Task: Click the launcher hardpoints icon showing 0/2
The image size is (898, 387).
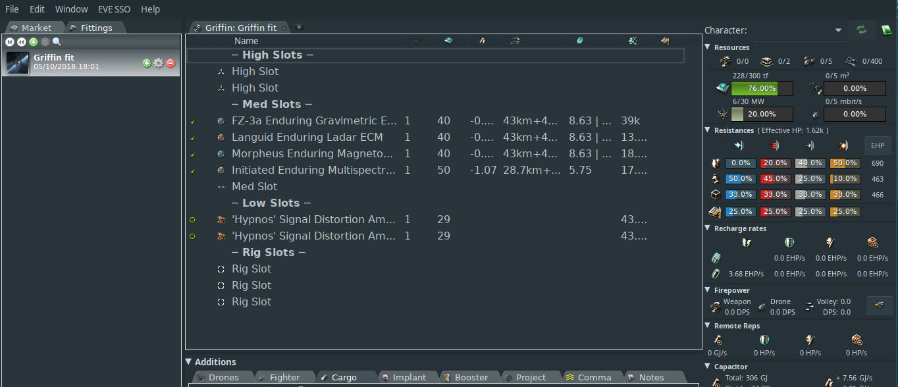Action: point(767,61)
